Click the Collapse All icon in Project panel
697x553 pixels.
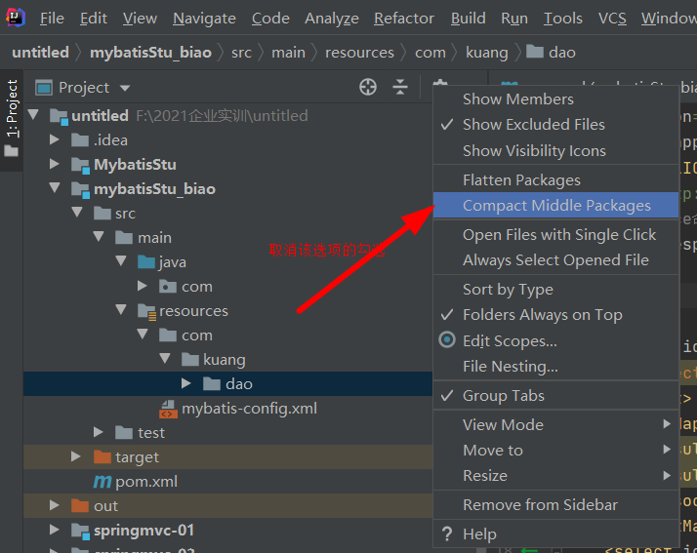(x=400, y=88)
